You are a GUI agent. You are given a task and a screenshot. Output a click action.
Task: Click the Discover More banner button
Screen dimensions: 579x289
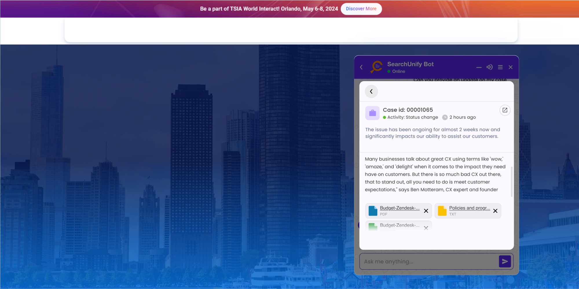361,9
